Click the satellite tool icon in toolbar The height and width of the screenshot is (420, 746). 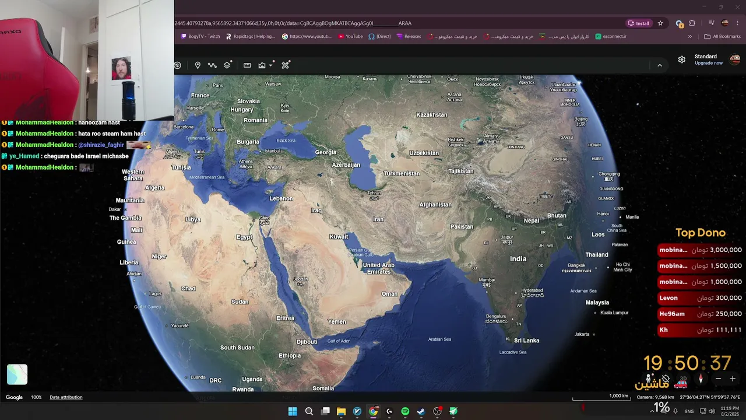pyautogui.click(x=286, y=65)
